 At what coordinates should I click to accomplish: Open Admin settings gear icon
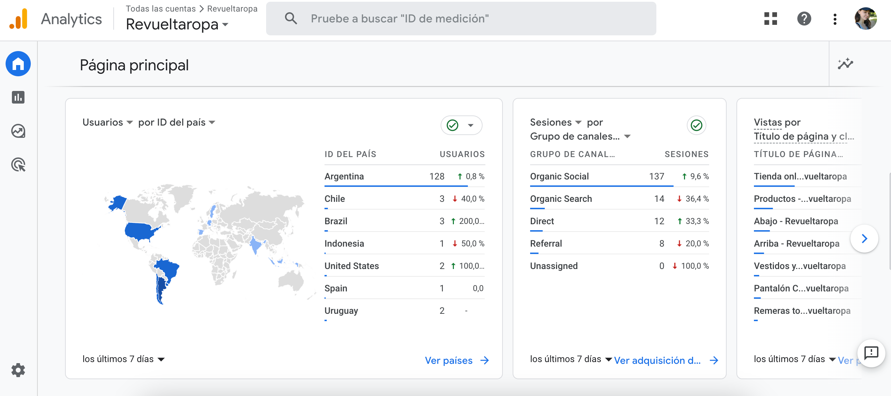tap(18, 370)
